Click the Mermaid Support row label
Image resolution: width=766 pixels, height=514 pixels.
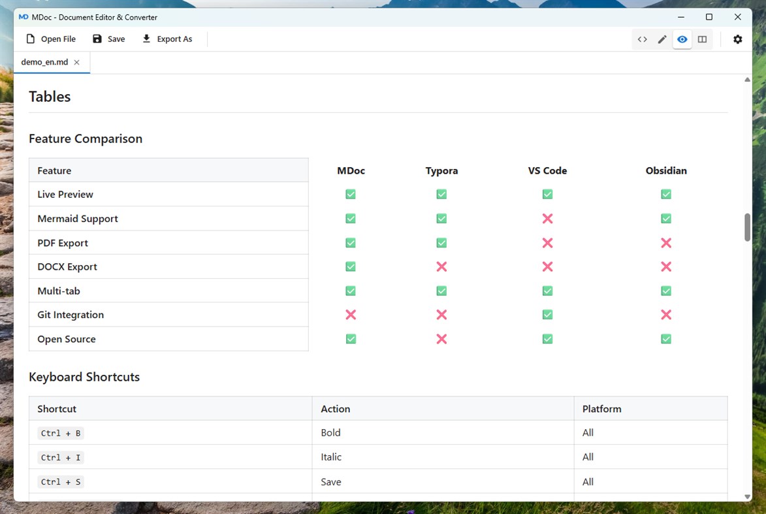78,219
